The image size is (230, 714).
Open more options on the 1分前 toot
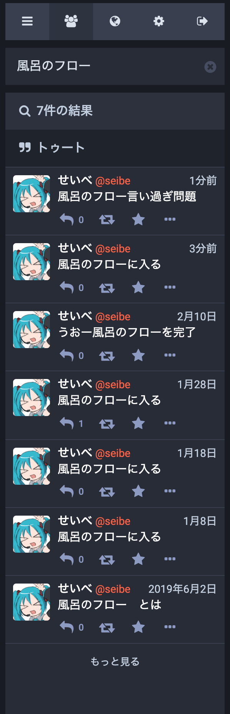click(x=170, y=219)
